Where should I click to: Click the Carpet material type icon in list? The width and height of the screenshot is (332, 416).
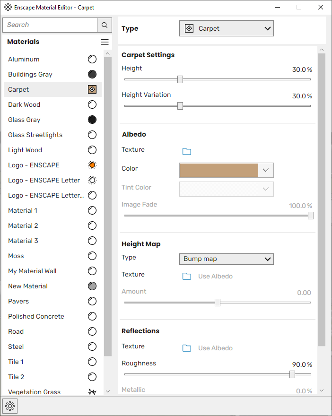tap(92, 89)
